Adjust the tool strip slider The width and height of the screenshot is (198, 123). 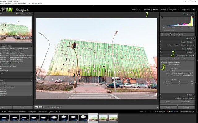[x=188, y=34]
